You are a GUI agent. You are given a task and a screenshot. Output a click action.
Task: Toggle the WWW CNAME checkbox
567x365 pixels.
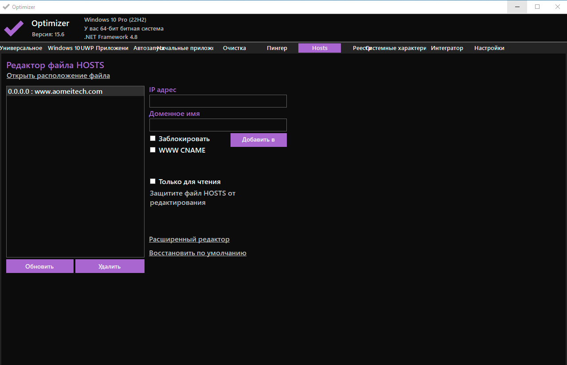pos(153,150)
